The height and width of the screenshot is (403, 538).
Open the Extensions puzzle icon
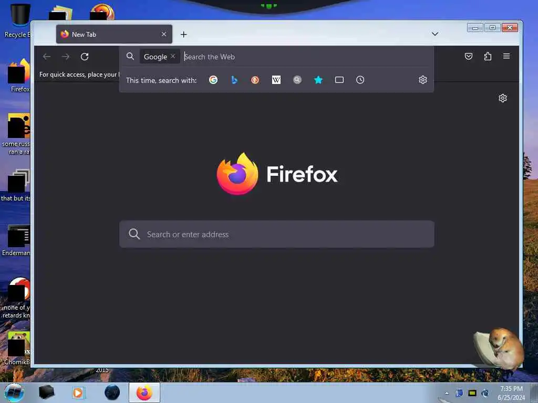tap(488, 56)
